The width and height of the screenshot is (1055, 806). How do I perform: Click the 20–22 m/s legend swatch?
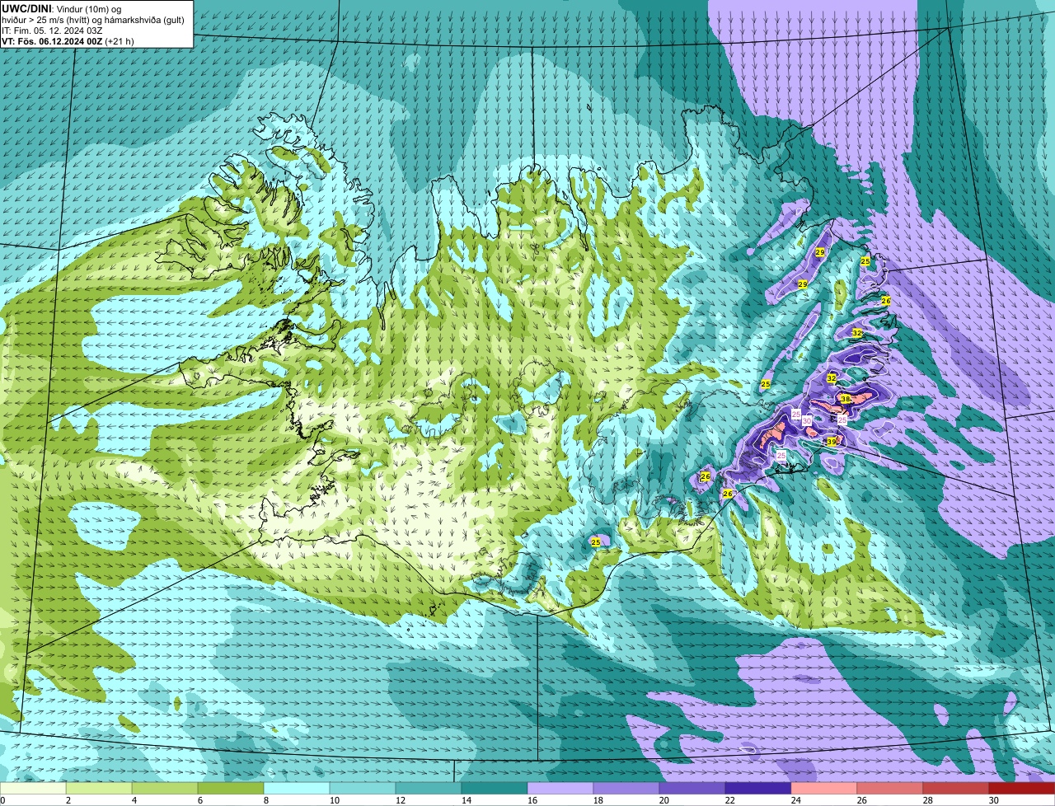[692, 789]
